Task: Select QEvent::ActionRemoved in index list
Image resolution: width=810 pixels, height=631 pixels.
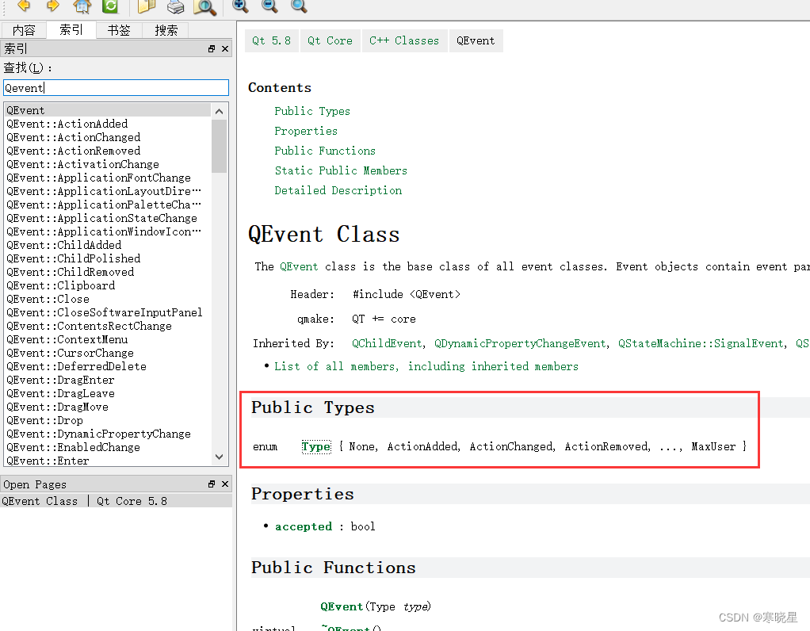Action: 108,151
